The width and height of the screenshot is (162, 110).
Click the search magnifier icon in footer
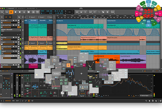click(x=146, y=101)
